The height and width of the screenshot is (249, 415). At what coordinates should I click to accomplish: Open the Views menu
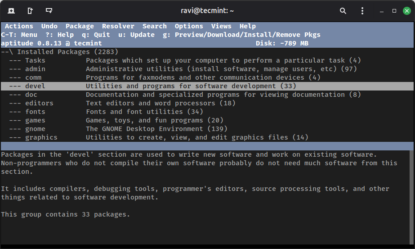point(221,26)
